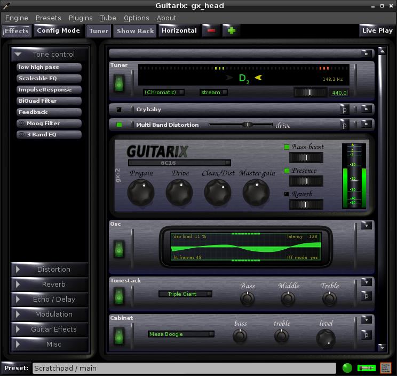Screen dimensions: 397x376
Task: Click the Effects toolbar button
Action: click(x=17, y=30)
